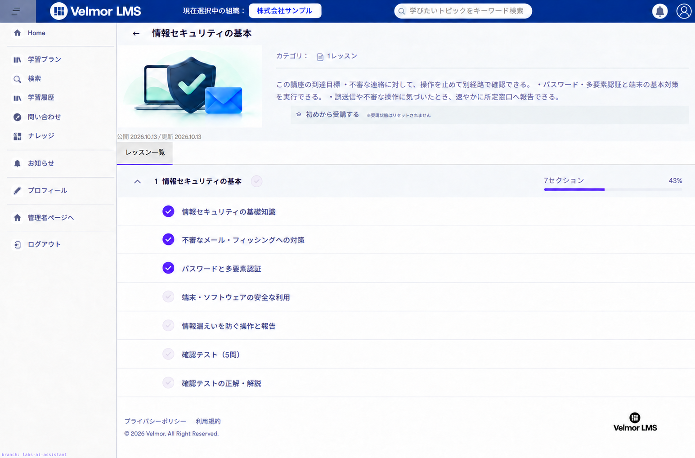This screenshot has height=458, width=695.
Task: Click the search magnifier icon in header
Action: (402, 11)
